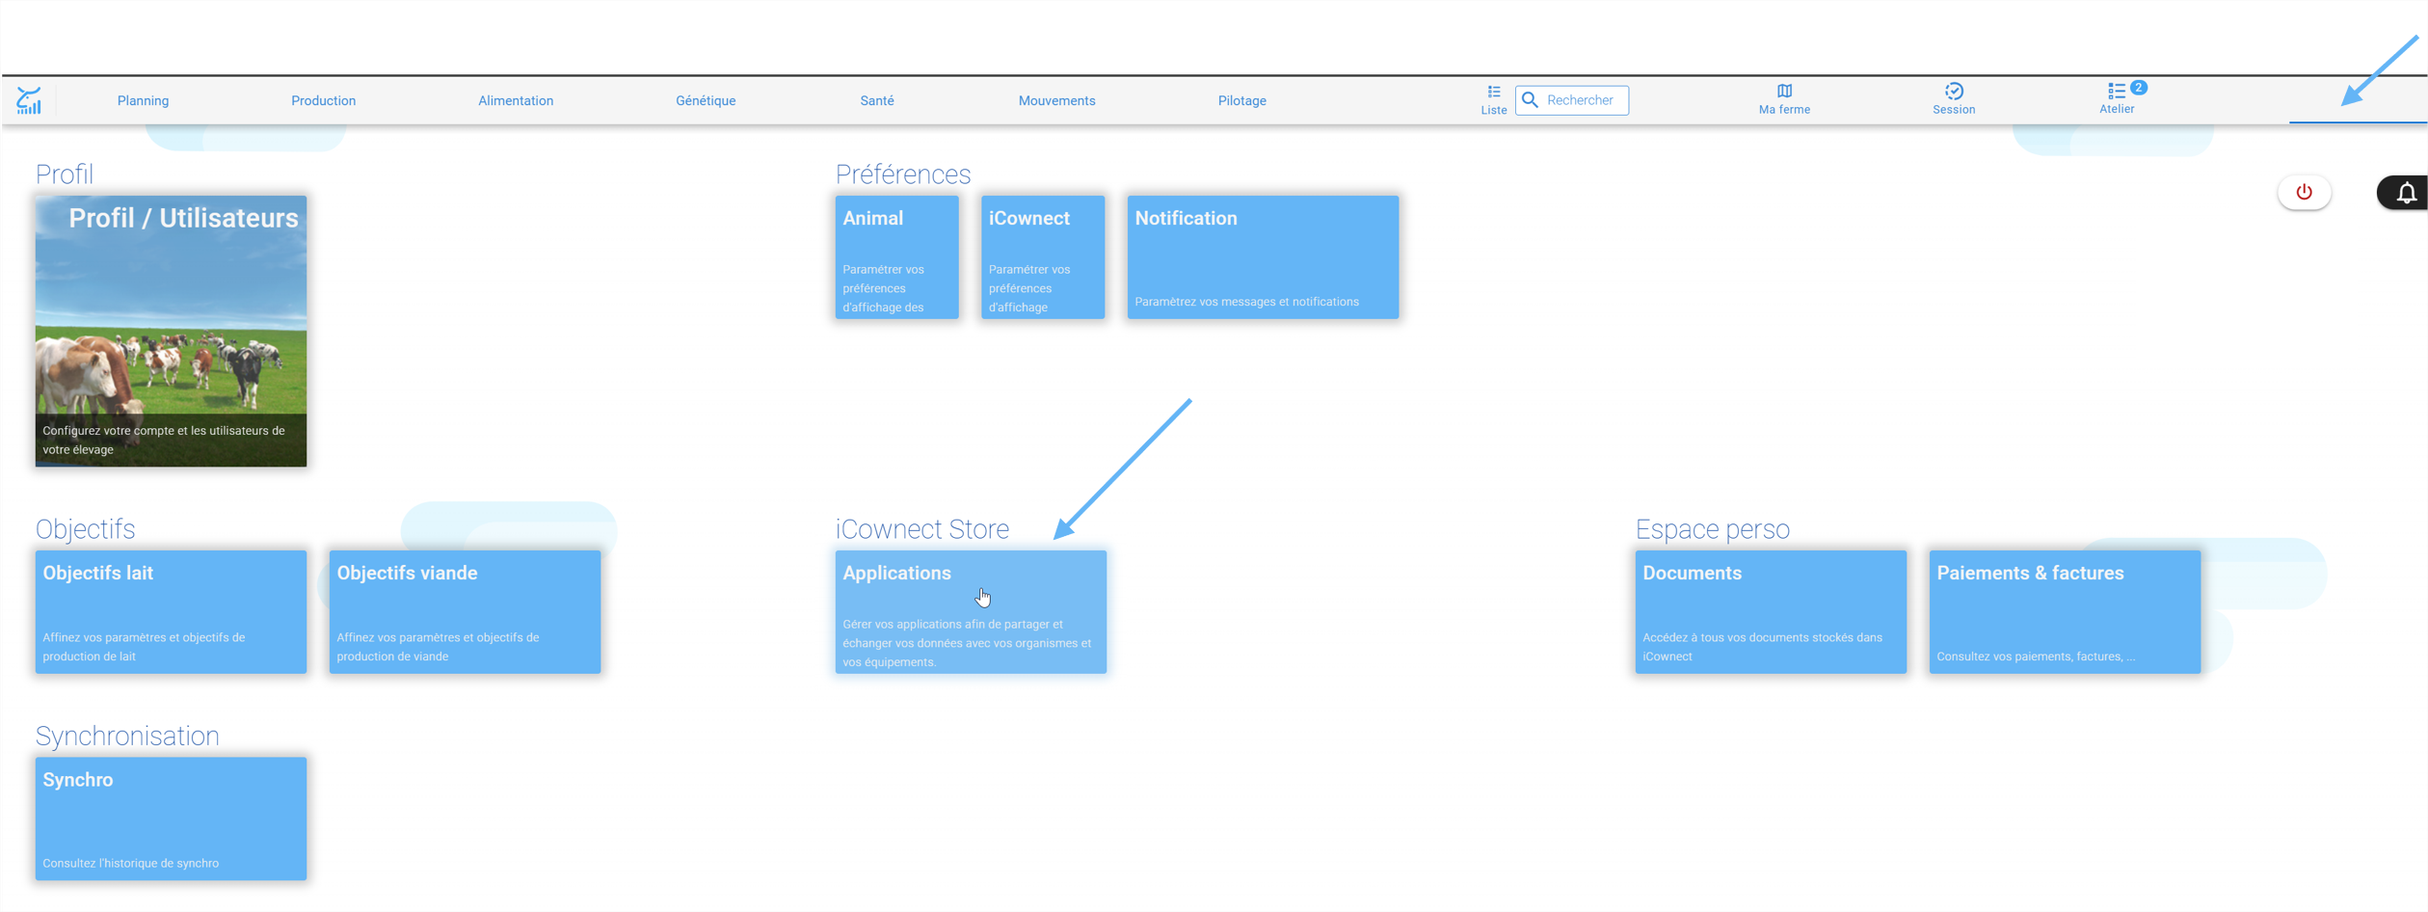
Task: Open the Session icon
Action: [1953, 92]
